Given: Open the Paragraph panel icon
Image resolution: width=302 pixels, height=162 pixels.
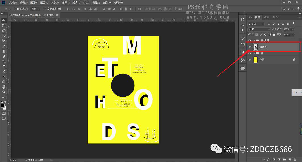Looking at the screenshot, I should [x=243, y=30].
